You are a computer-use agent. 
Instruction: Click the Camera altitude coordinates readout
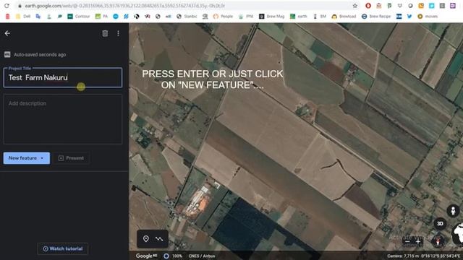425,256
